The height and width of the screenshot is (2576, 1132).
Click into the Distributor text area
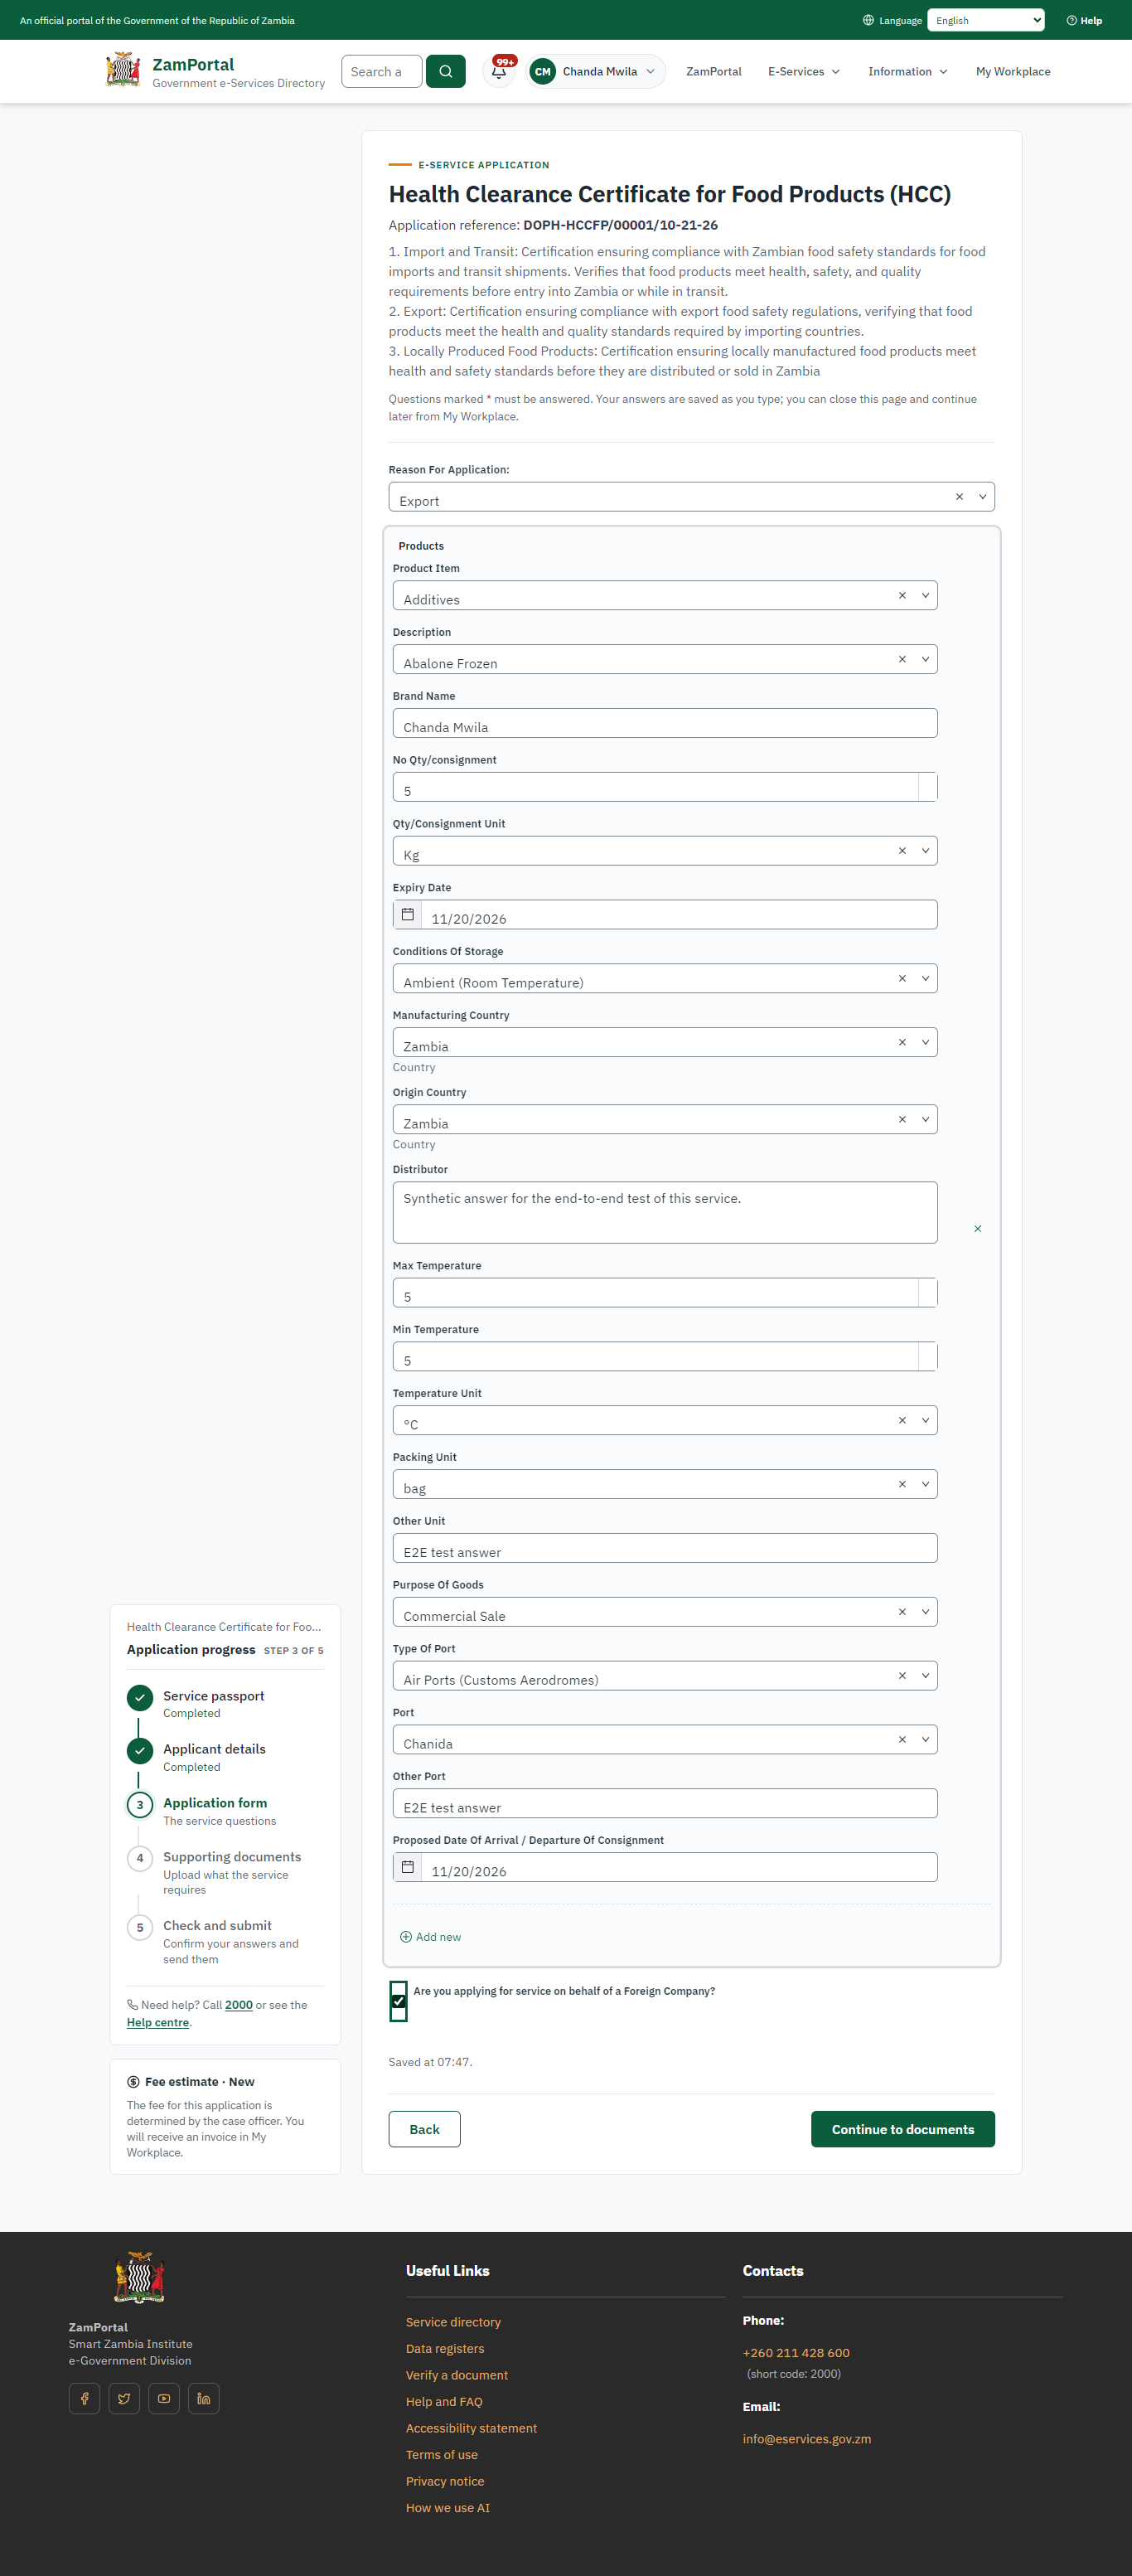click(x=665, y=1213)
